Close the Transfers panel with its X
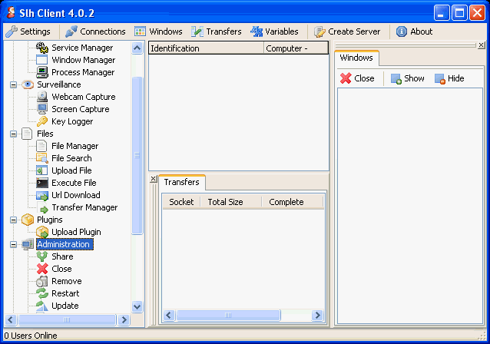The width and height of the screenshot is (490, 344). click(x=153, y=179)
